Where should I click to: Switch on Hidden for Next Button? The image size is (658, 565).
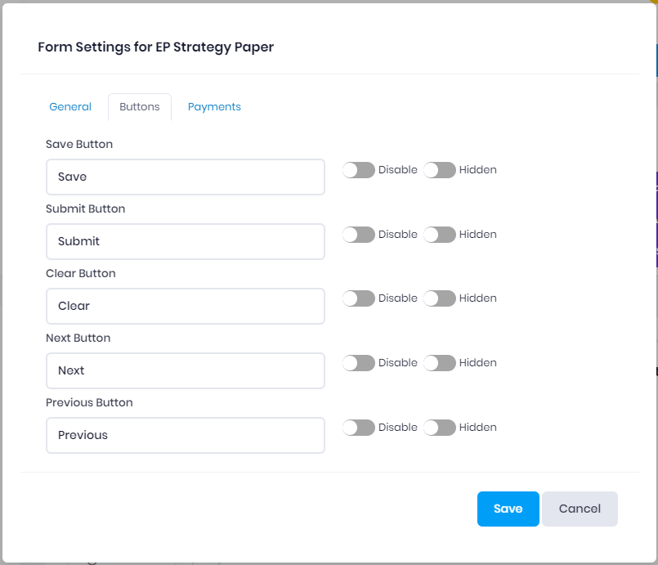pos(440,363)
